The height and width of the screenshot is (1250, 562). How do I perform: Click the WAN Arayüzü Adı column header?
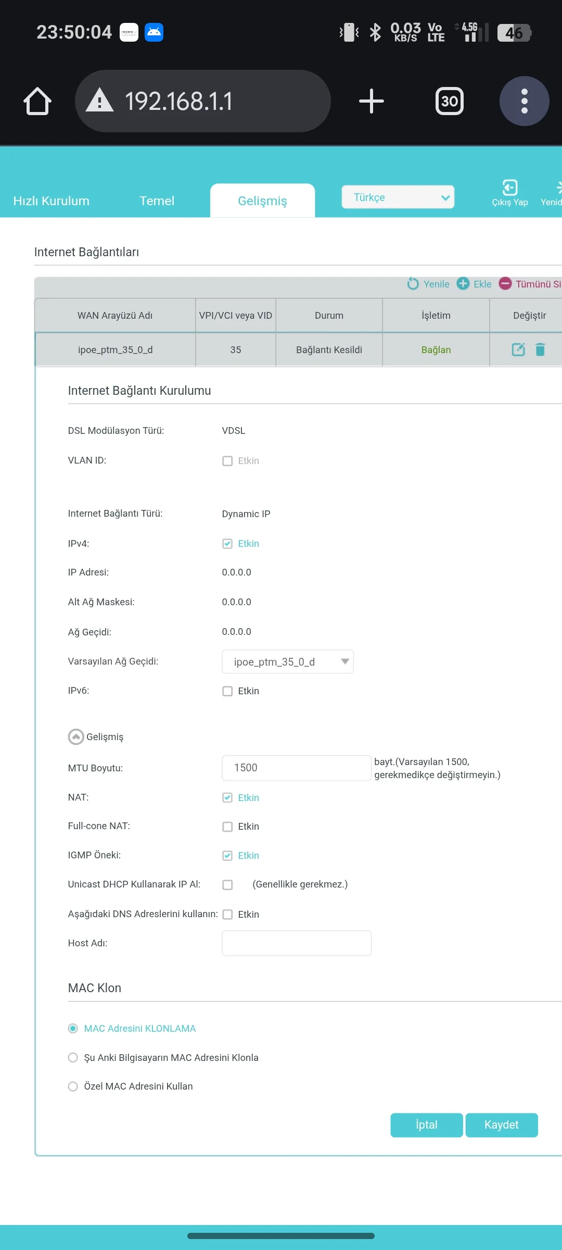pos(115,316)
